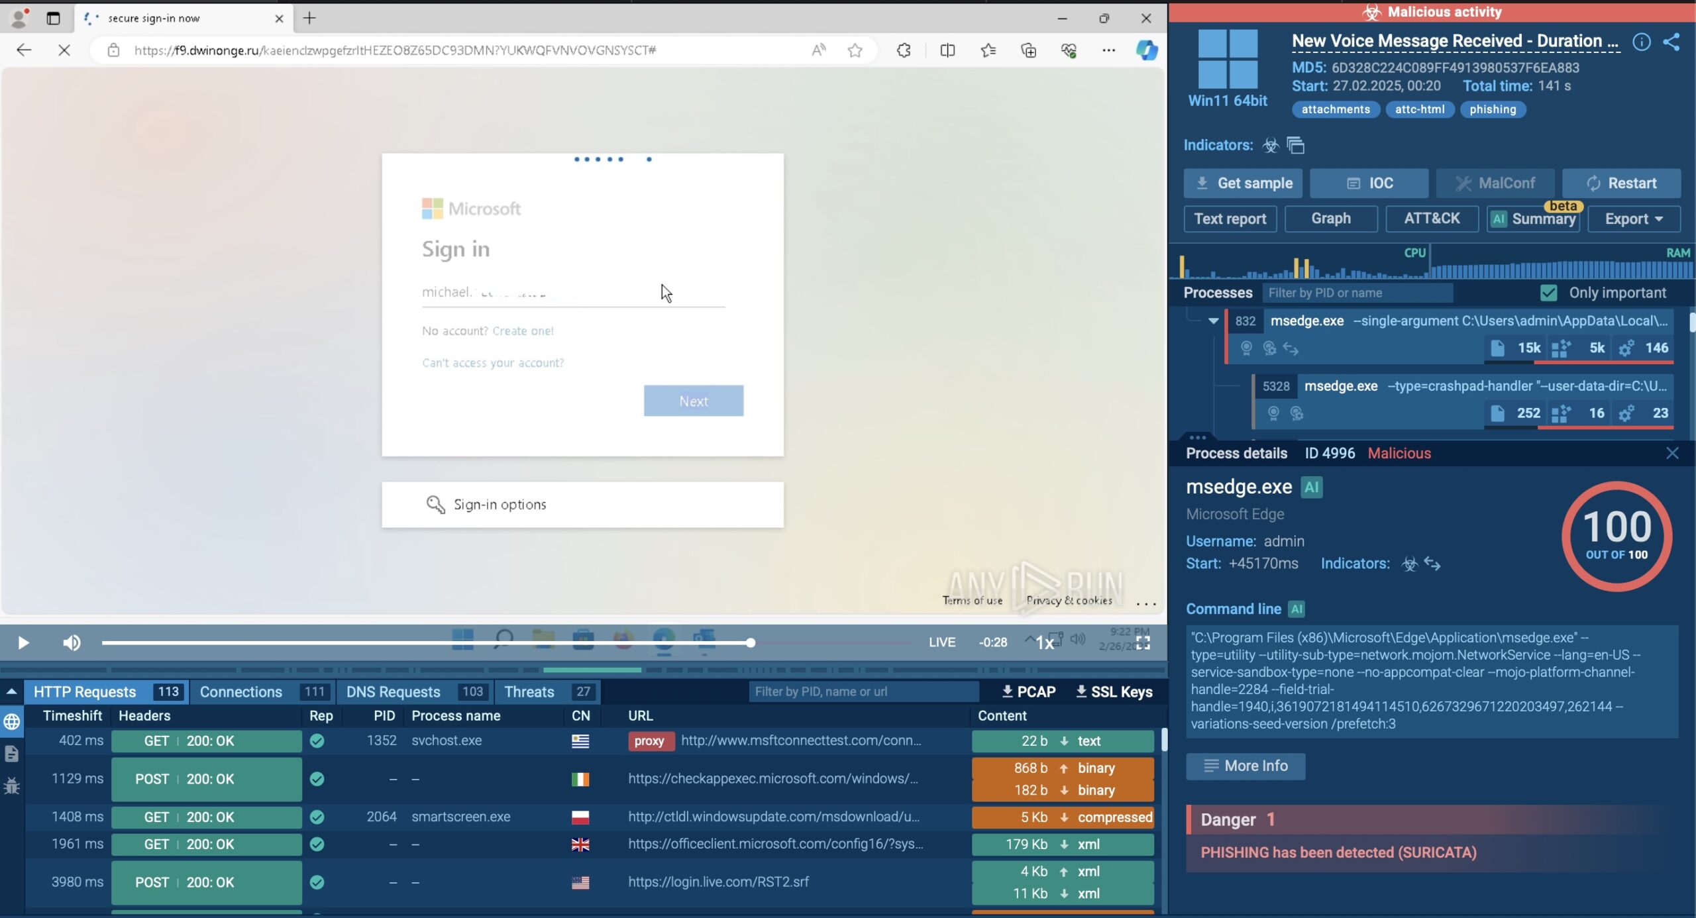The height and width of the screenshot is (918, 1696).
Task: Add page to favorites star
Action: (x=855, y=50)
